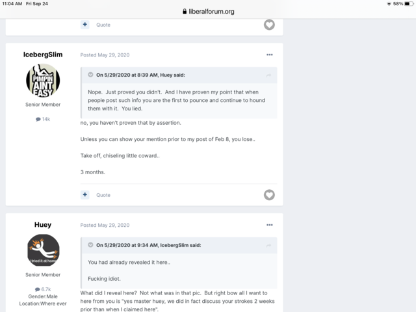Click the Quote link under IcebergSlim's post
Viewport: 416px width, 312px height.
coord(103,195)
